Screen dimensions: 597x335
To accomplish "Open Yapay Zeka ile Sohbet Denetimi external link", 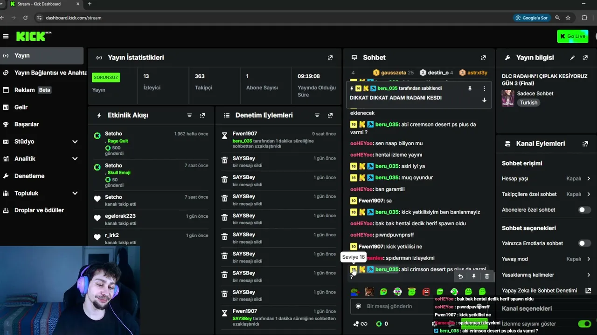I will tap(588, 290).
